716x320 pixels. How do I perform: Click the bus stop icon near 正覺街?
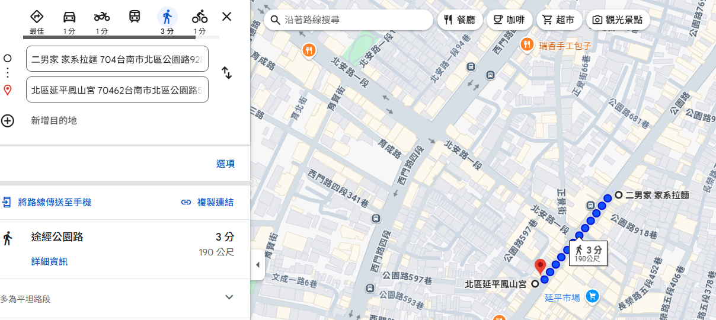590,206
